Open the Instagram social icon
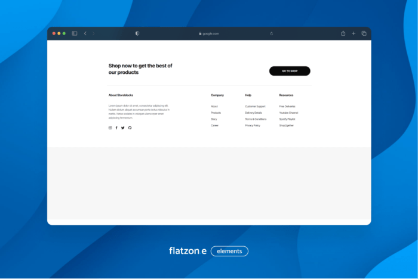 pos(110,128)
